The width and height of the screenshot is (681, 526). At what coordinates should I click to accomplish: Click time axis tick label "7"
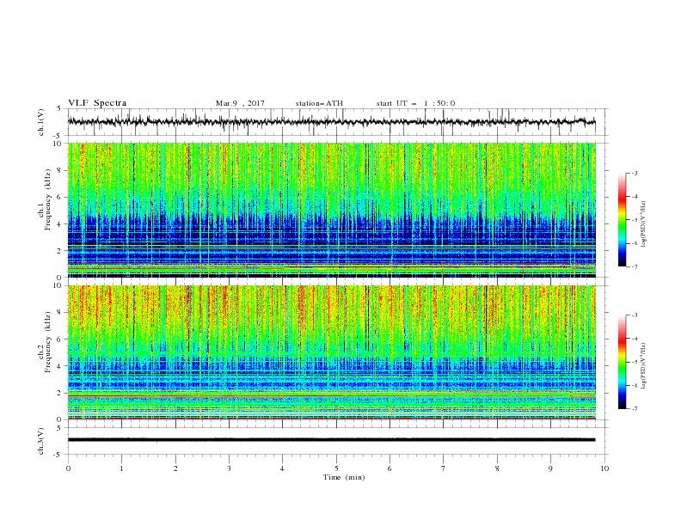444,468
